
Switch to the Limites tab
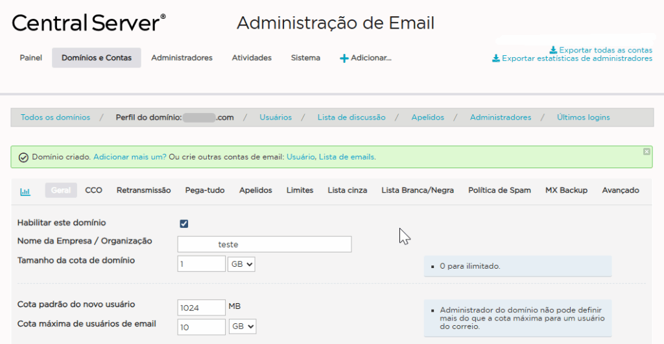tap(300, 190)
